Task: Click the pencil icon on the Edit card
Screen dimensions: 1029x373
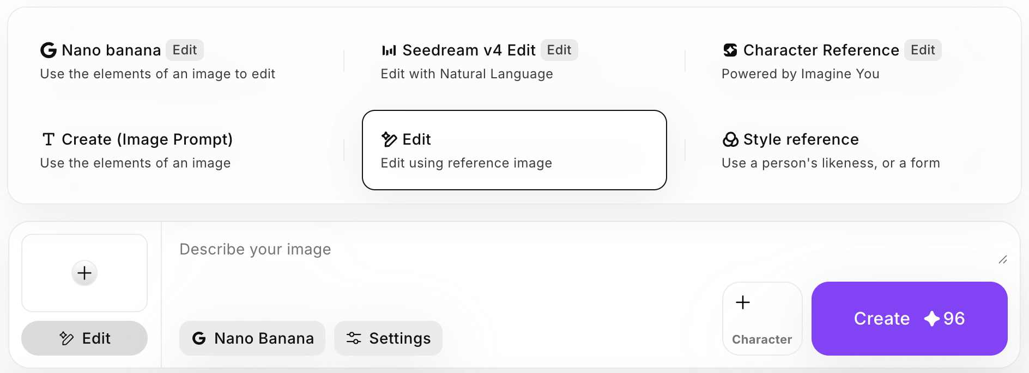Action: (x=389, y=140)
